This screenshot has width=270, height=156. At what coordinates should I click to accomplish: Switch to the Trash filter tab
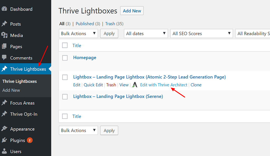[110, 24]
